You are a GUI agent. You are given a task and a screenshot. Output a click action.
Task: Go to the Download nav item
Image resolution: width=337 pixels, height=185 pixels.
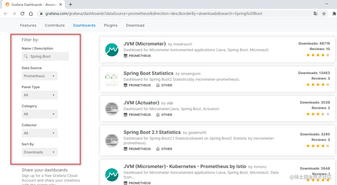[135, 25]
